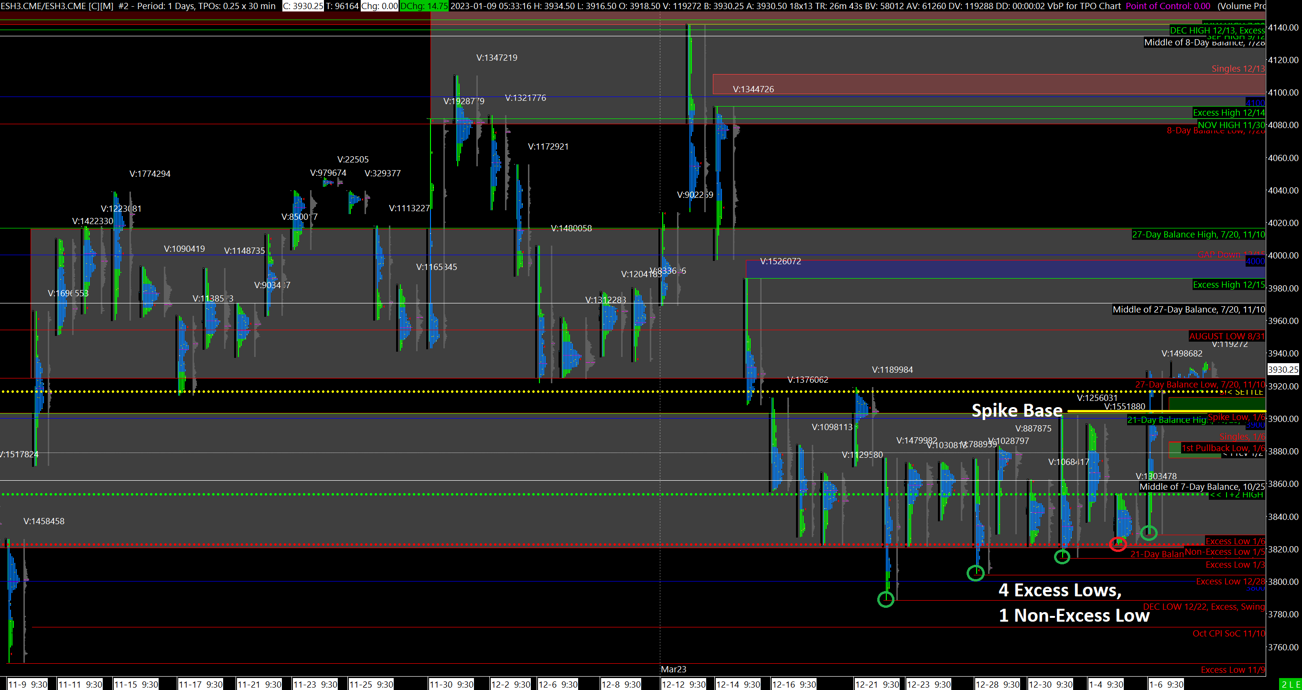Select the 'Spike Base' text annotation
The width and height of the screenshot is (1302, 690).
1016,410
